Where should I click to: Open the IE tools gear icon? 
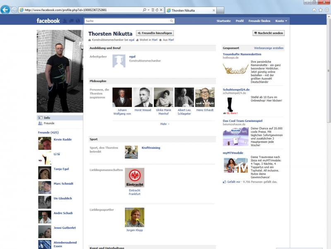326,9
